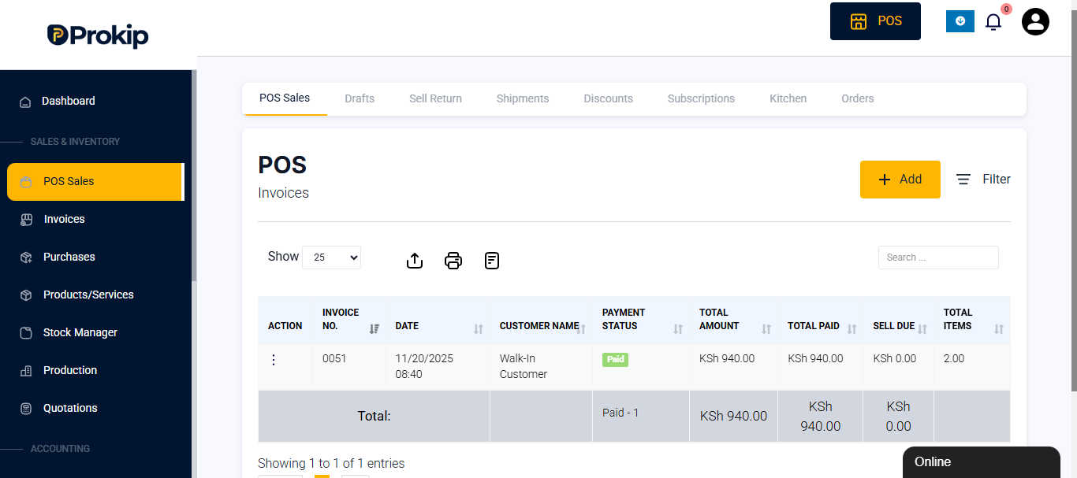Screen dimensions: 1077x478
Task: Sort by Date column arrows
Action: (479, 329)
